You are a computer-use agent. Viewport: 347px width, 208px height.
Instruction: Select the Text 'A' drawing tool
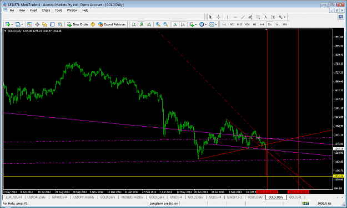coord(265,17)
